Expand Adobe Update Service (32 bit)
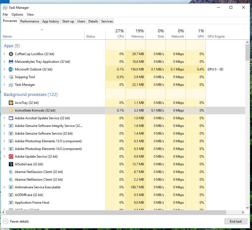 point(4,157)
